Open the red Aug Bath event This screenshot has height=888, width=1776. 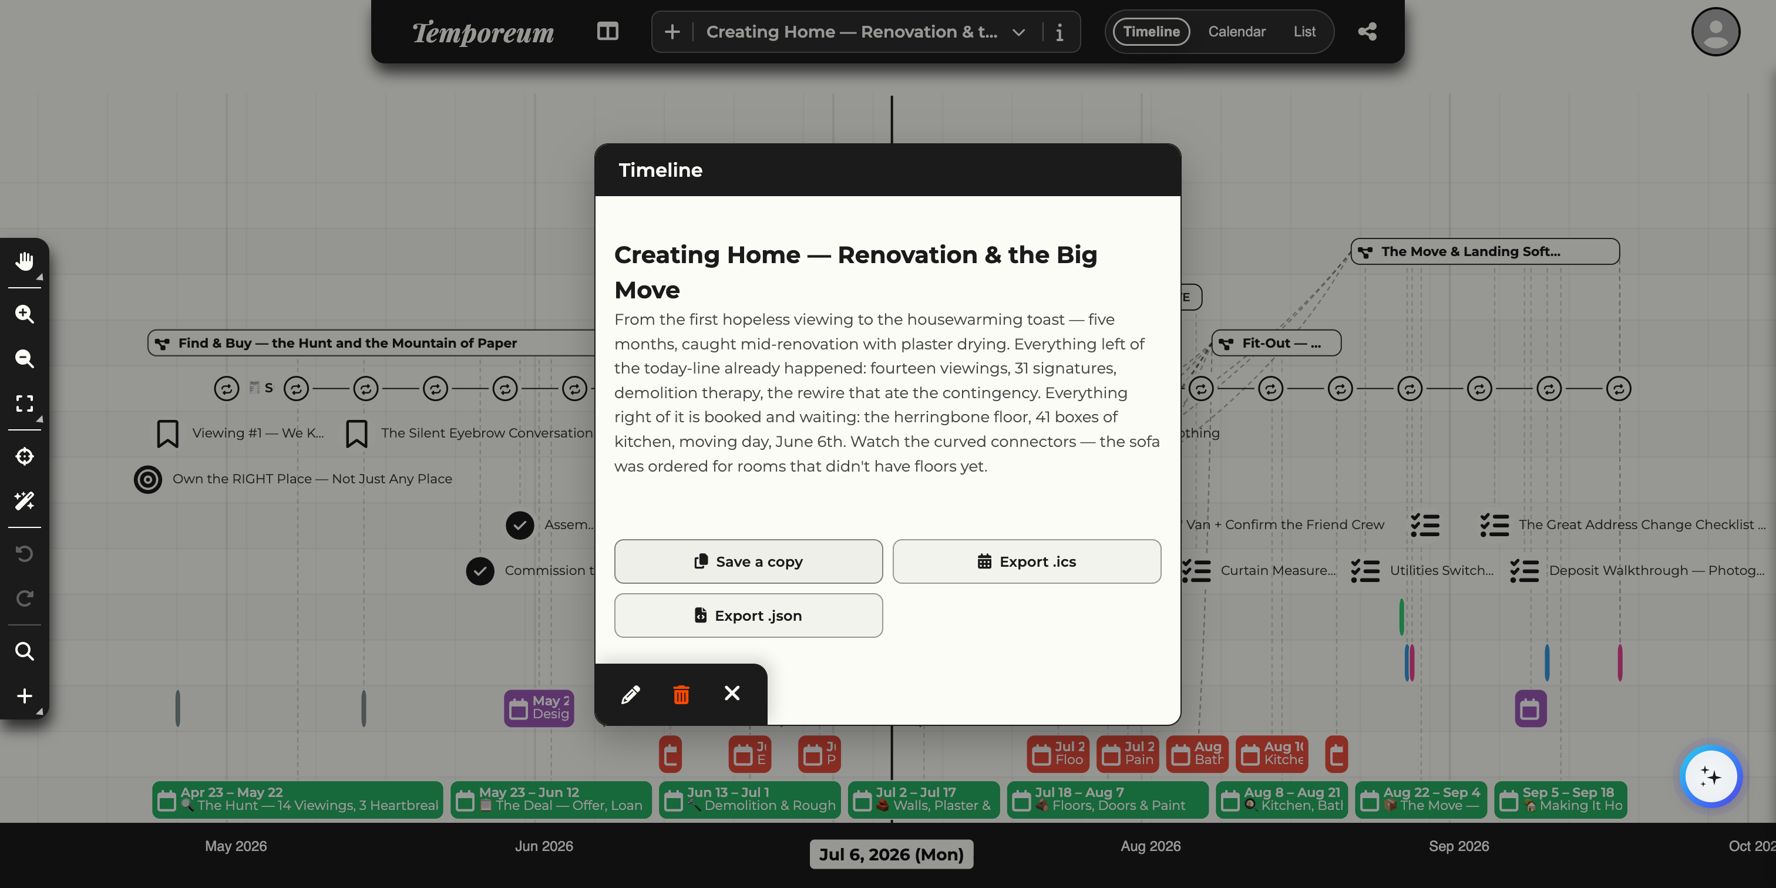click(1197, 754)
